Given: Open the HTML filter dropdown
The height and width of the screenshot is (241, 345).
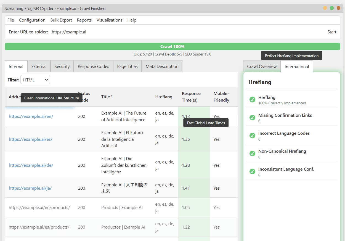Looking at the screenshot, I should coord(35,80).
